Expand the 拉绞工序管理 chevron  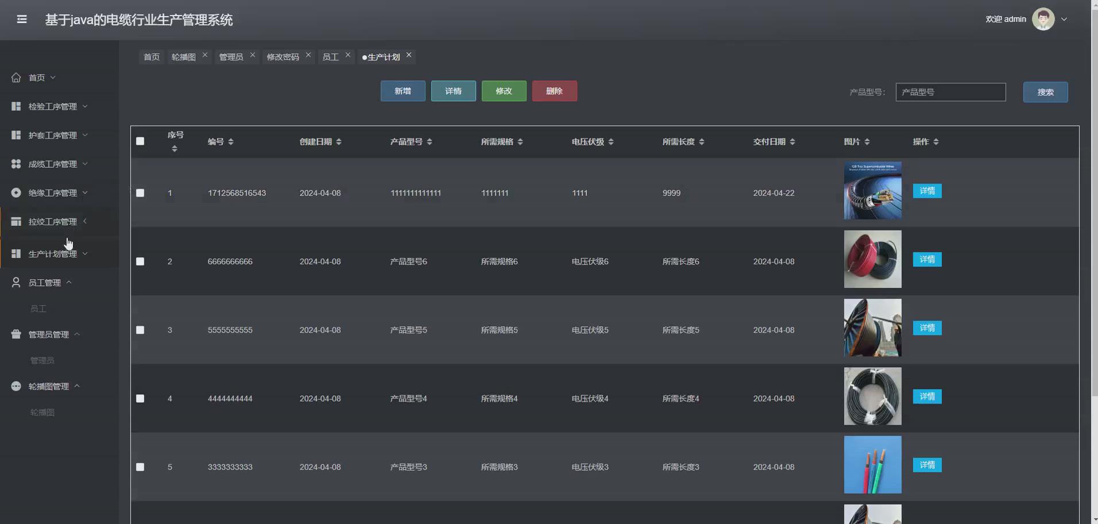point(85,221)
